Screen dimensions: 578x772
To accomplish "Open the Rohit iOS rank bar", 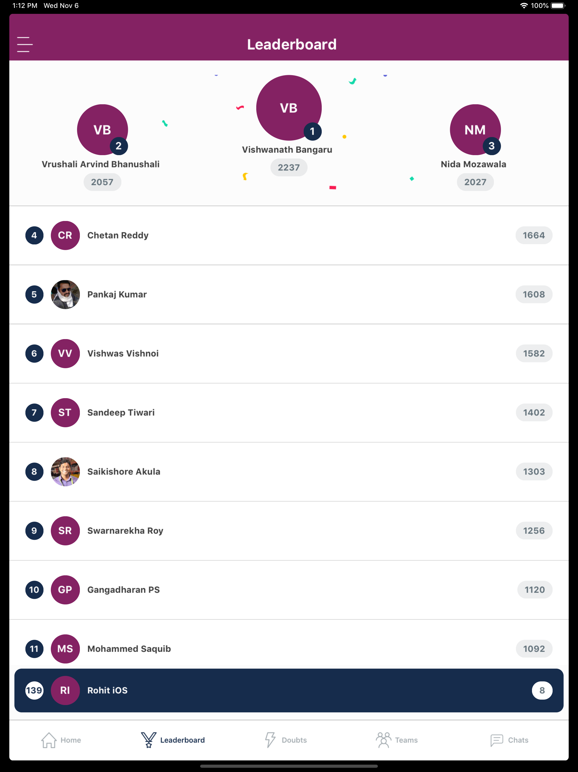I will 289,690.
